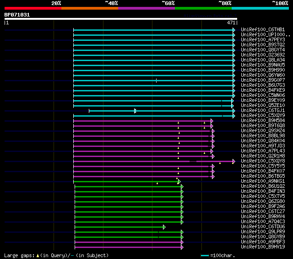Select the UniRef100_B6U1Q2 label
The width and height of the screenshot is (293, 259).
pyautogui.click(x=263, y=186)
